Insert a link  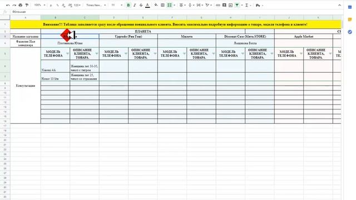coord(218,5)
